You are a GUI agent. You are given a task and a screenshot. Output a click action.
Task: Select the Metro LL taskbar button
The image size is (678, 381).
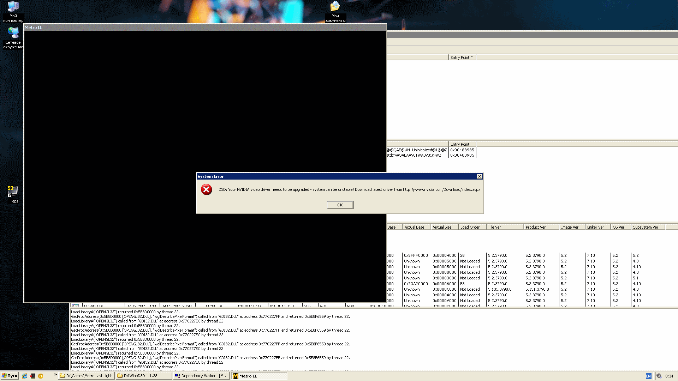click(x=259, y=376)
